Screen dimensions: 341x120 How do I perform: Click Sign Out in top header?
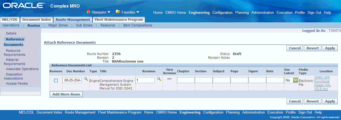[x=314, y=13]
